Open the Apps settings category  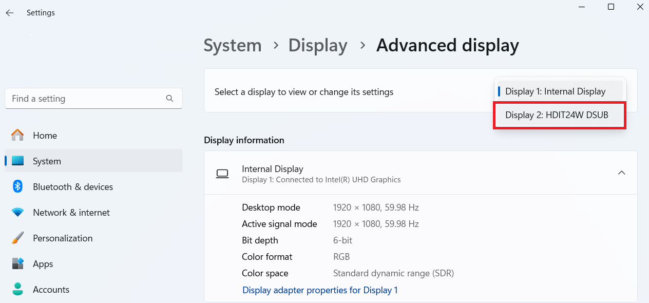(x=94, y=264)
